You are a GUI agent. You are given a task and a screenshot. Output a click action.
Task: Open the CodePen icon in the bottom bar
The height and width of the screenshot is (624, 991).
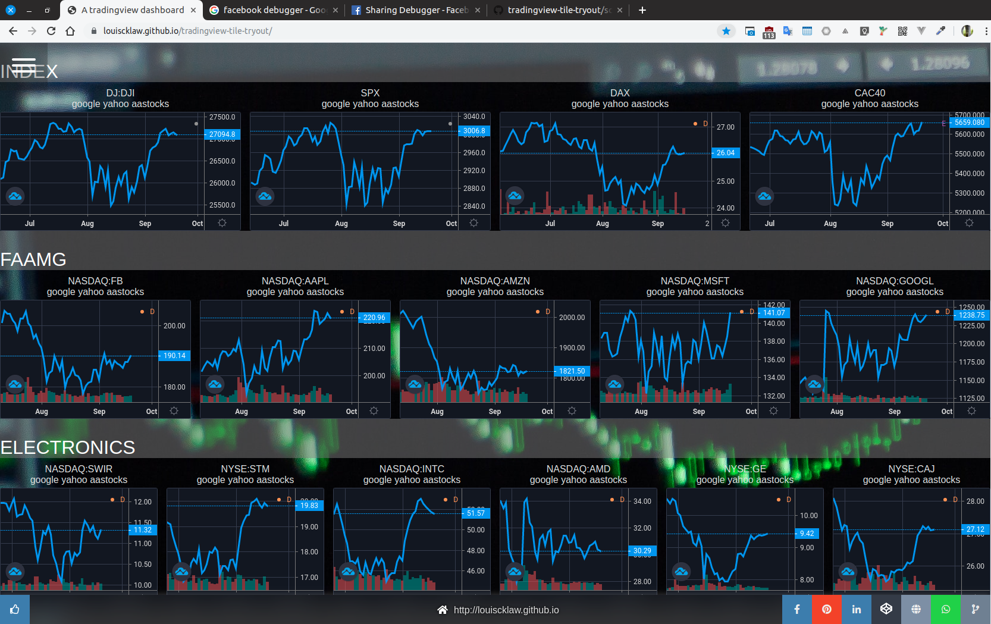(886, 609)
